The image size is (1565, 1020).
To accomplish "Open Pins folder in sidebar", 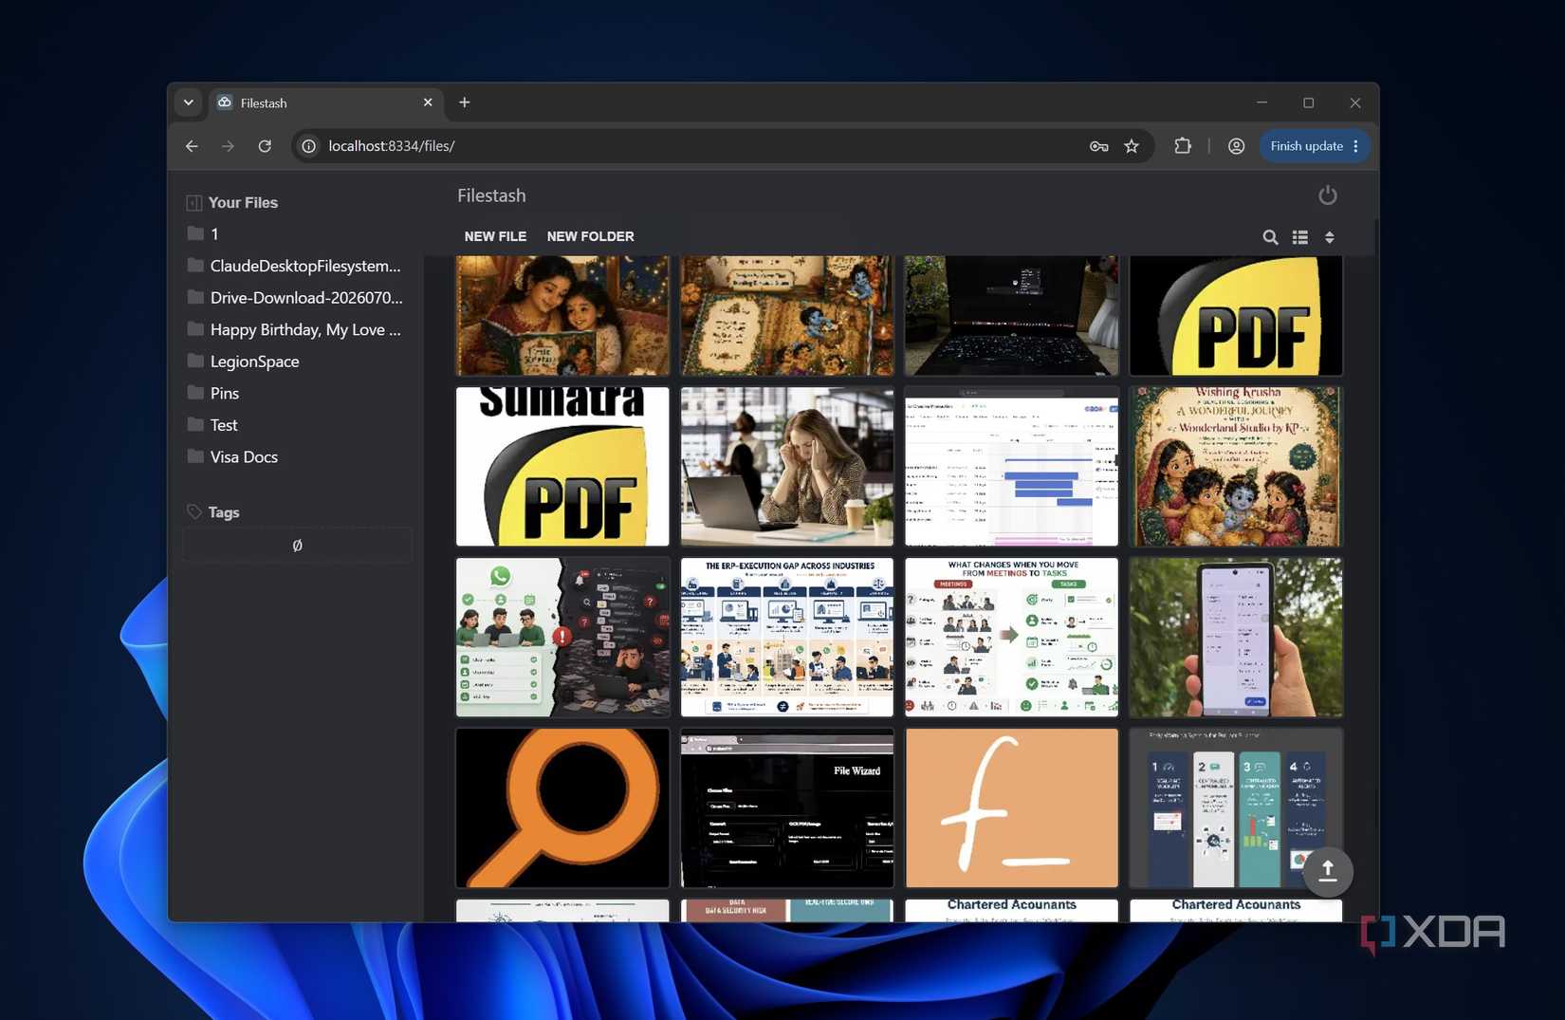I will click(297, 394).
